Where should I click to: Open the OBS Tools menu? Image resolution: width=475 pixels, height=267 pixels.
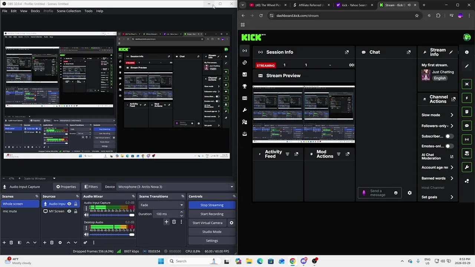(x=88, y=11)
